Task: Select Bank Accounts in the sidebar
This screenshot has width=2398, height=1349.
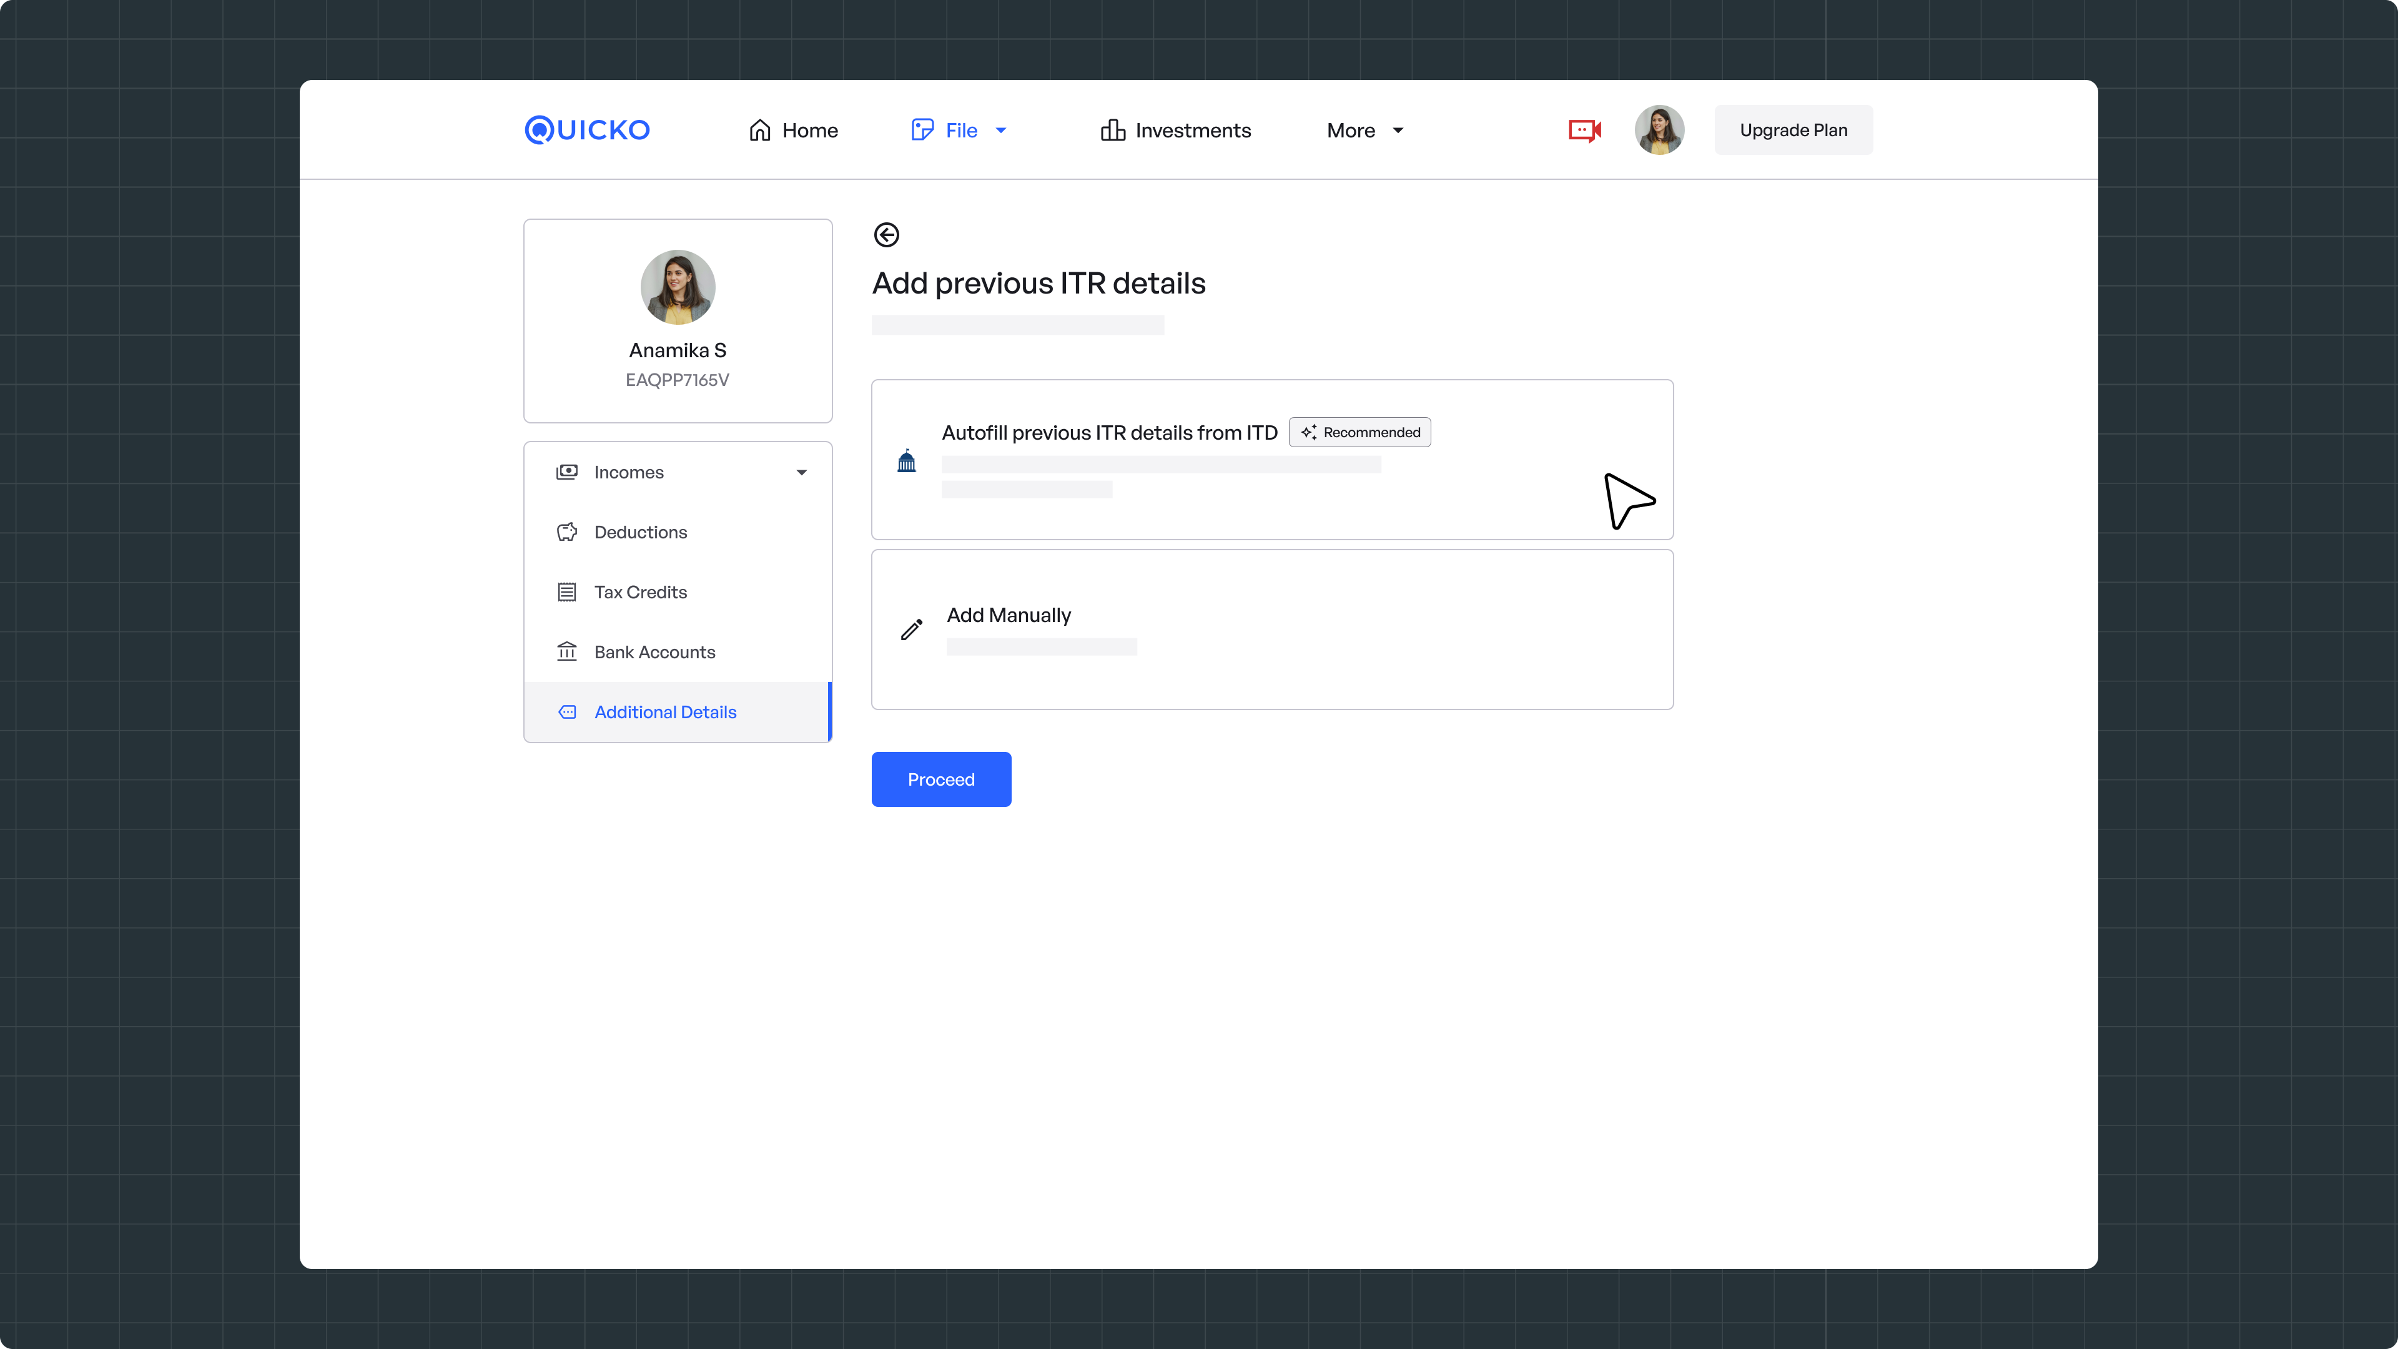Action: pyautogui.click(x=678, y=651)
